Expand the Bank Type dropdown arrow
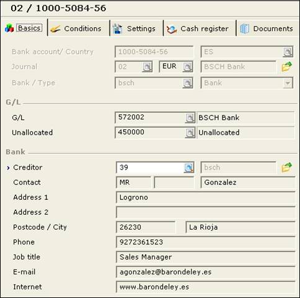 288,83
